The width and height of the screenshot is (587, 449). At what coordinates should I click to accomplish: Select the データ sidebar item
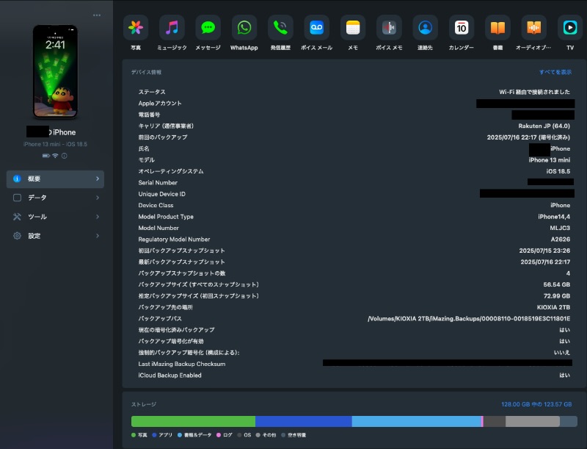[x=56, y=198]
